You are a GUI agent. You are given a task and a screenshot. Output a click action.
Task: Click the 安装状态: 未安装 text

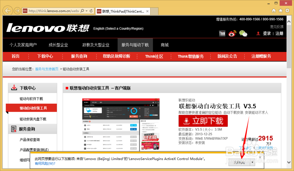(192, 143)
